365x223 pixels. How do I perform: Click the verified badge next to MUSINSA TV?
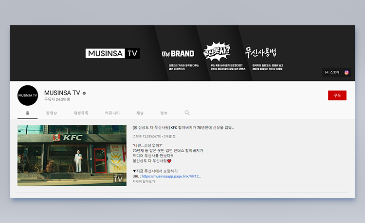coord(84,93)
